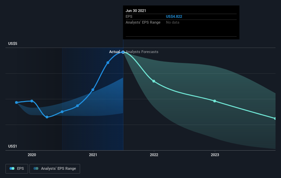Screen dimensions: 281x178
Task: Click the Jun 30 2021 tooltip date
Action: (x=136, y=11)
